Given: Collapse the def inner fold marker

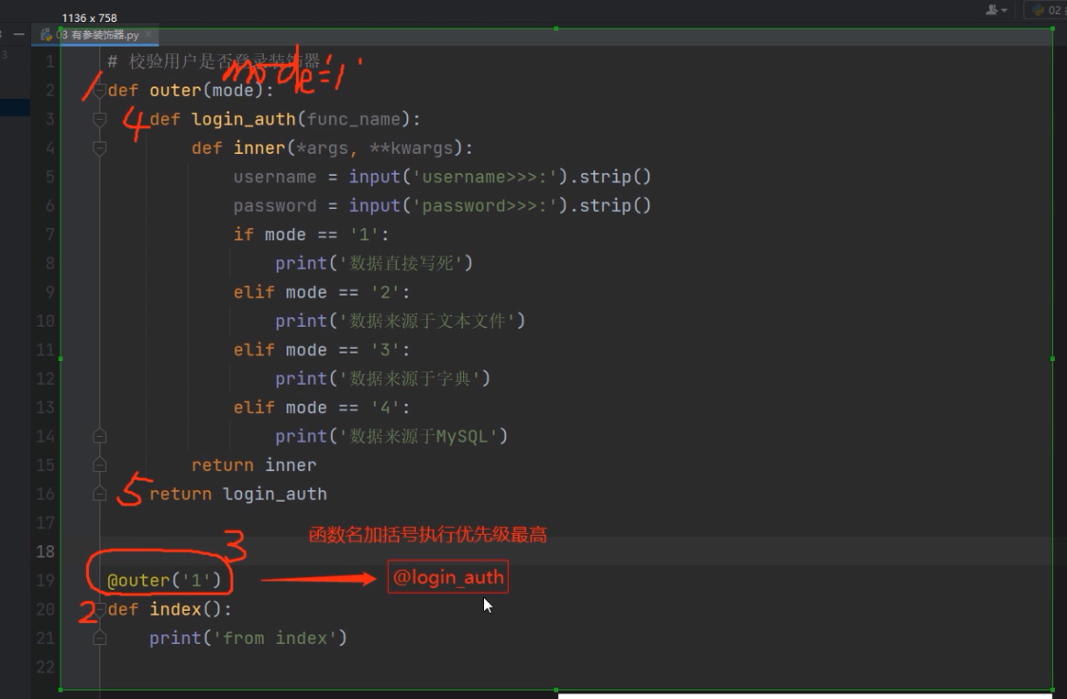Looking at the screenshot, I should click(x=99, y=148).
